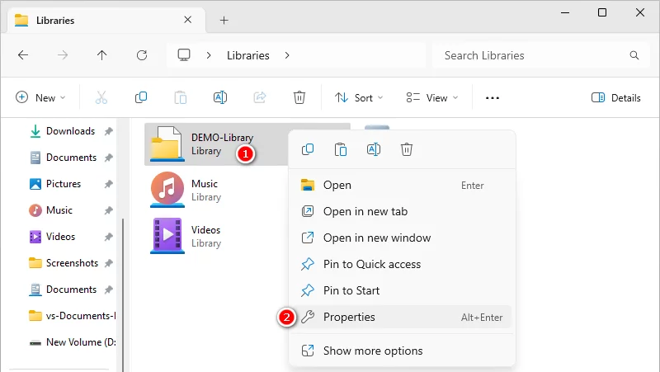Open Music in navigation pane
Viewport: 660px width, 372px height.
[x=59, y=210]
